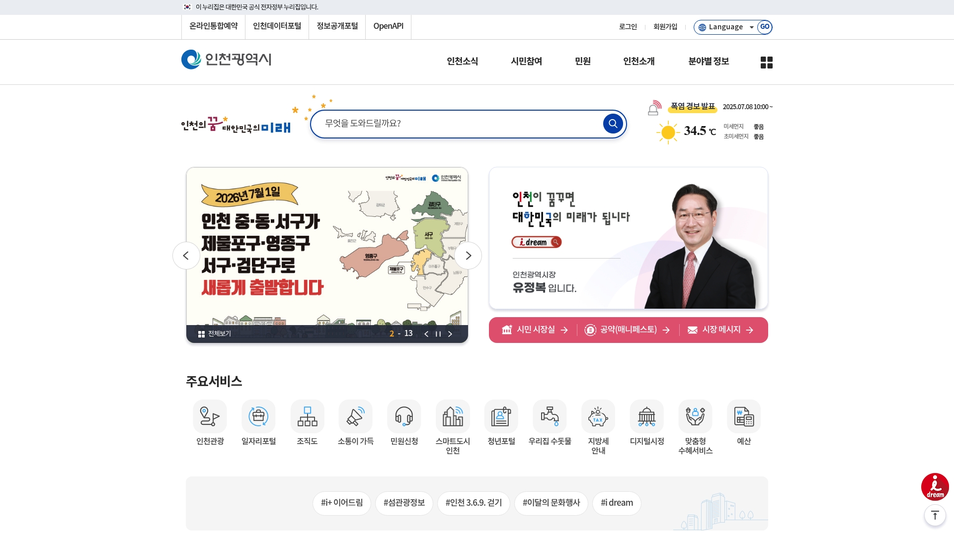
Task: Open the OpenAPI top tab
Action: coord(388,26)
